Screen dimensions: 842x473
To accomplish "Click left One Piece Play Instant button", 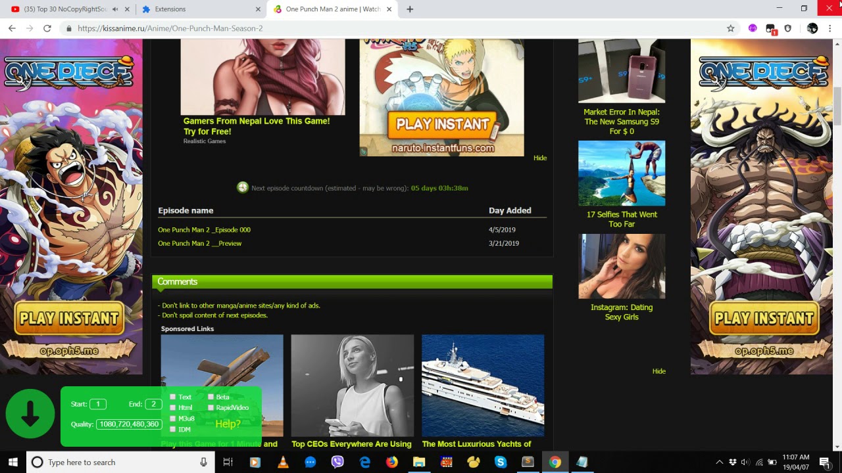I will 69,318.
